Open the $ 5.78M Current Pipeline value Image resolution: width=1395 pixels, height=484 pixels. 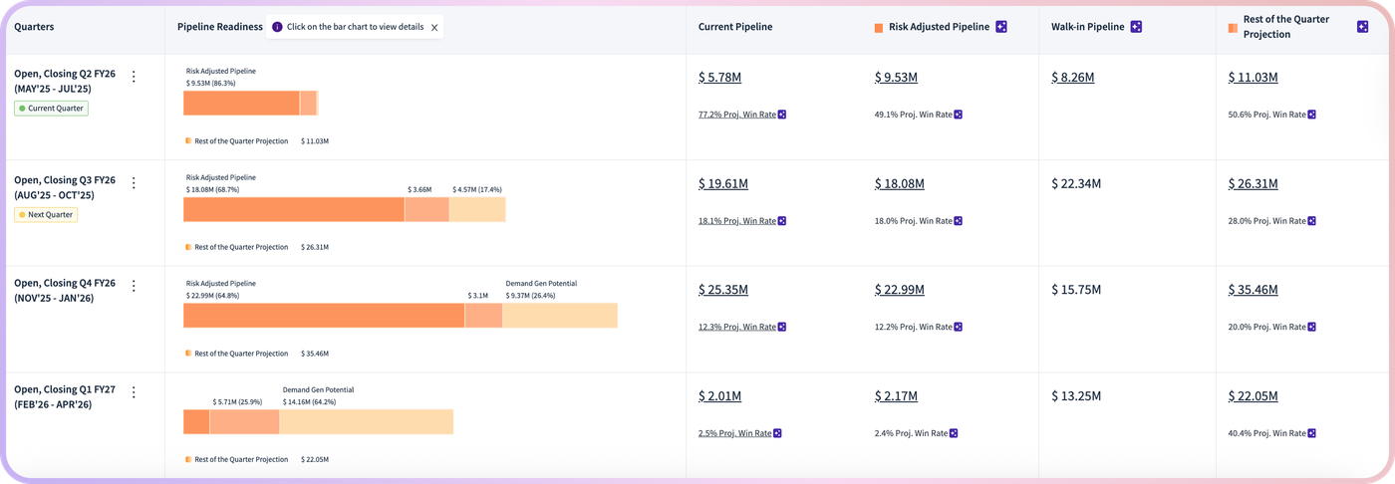click(719, 77)
